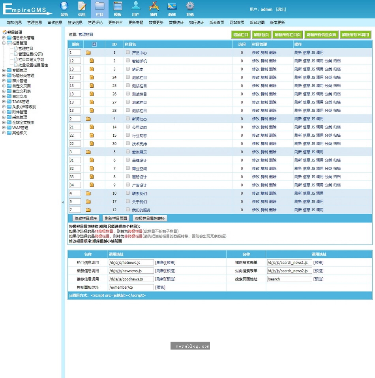Open the 插件 section icon
This screenshot has width=375, height=378.
coord(154,9)
